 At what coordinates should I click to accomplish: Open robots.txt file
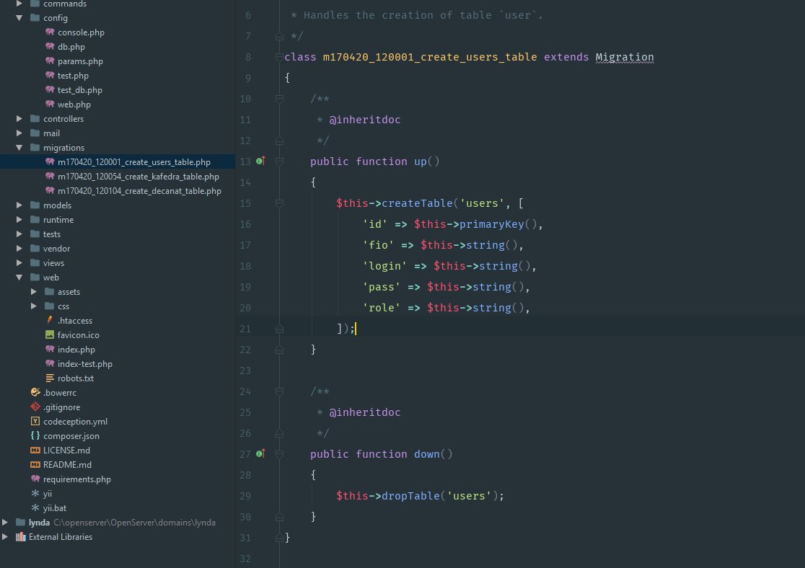(x=76, y=378)
